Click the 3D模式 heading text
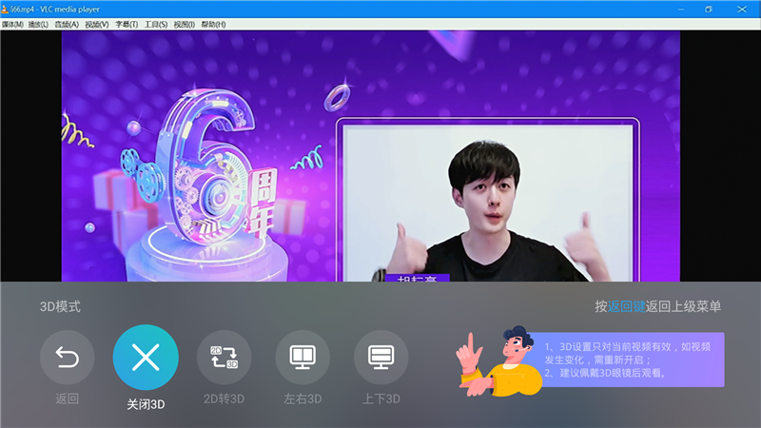 point(60,306)
